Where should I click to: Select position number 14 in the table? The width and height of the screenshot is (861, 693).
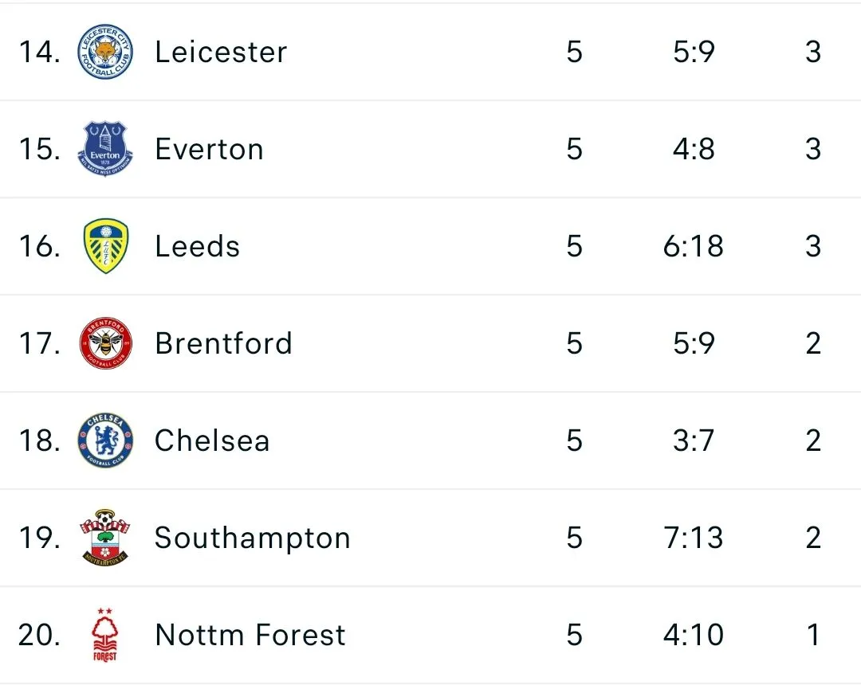[x=39, y=53]
